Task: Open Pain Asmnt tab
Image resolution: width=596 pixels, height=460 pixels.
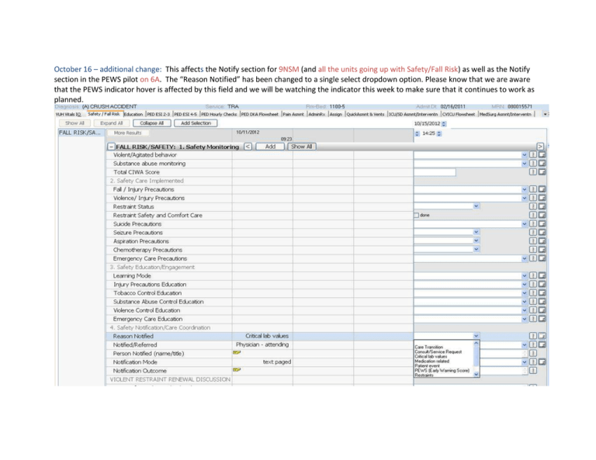Action: 293,114
